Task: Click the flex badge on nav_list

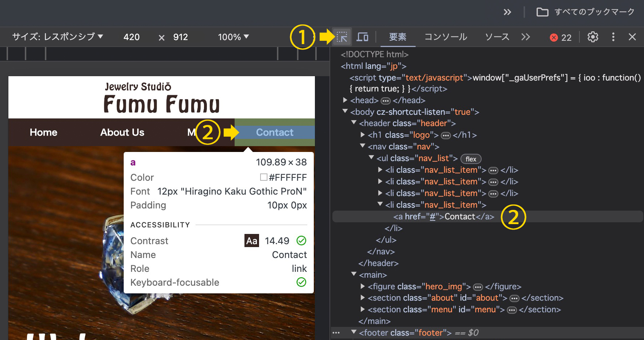Action: tap(471, 159)
